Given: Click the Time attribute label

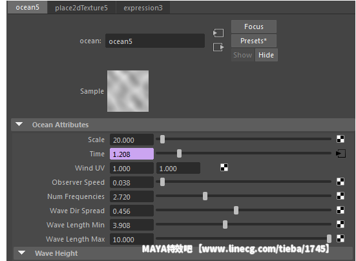Looking at the screenshot, I should point(97,154).
